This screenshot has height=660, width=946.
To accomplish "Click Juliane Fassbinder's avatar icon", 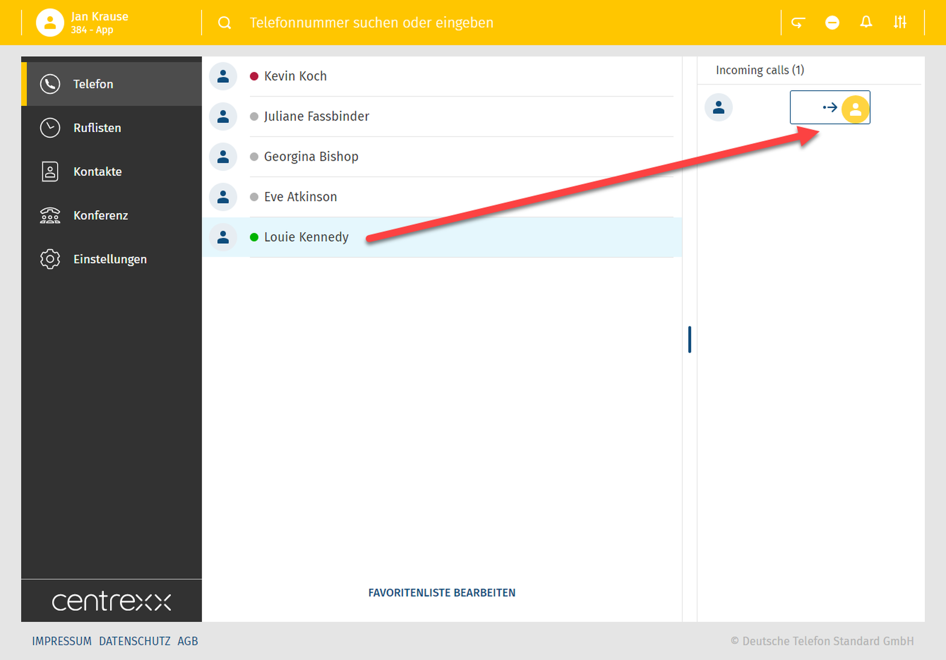I will coord(223,116).
